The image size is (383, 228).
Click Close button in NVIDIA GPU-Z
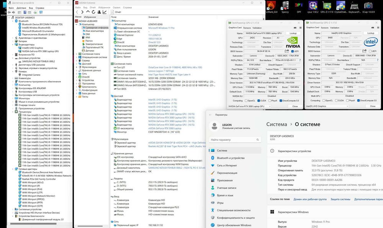coord(295,106)
